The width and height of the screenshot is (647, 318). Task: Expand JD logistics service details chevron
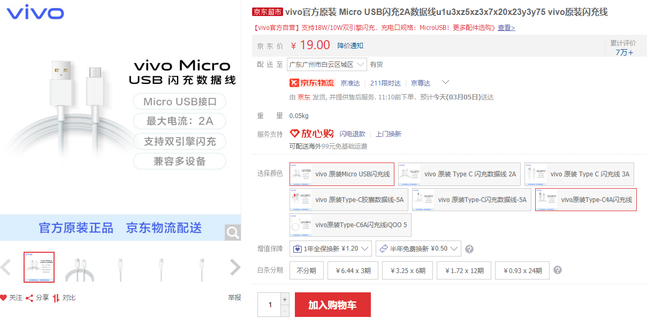pos(445,82)
